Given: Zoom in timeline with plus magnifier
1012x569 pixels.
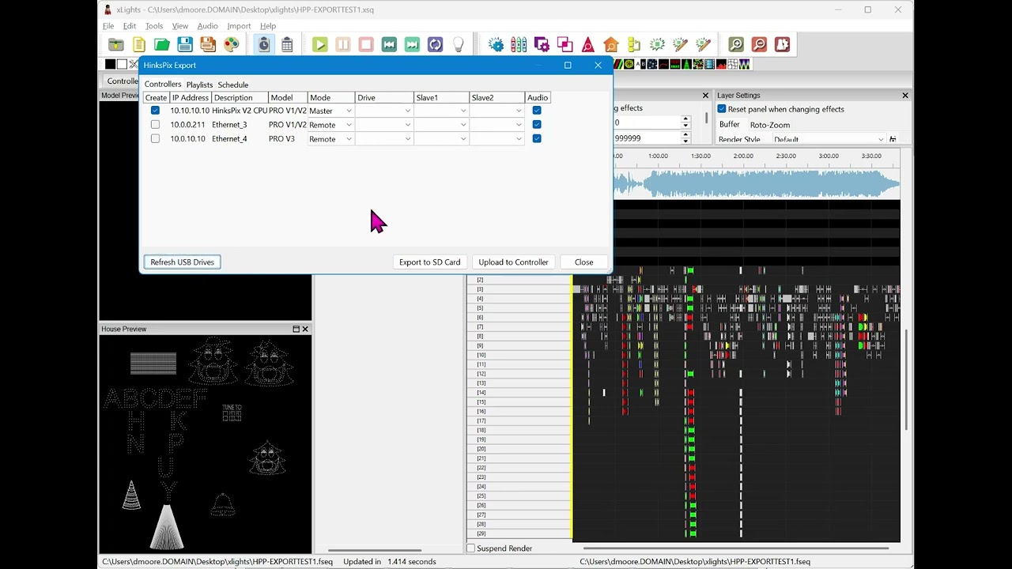Looking at the screenshot, I should [736, 45].
